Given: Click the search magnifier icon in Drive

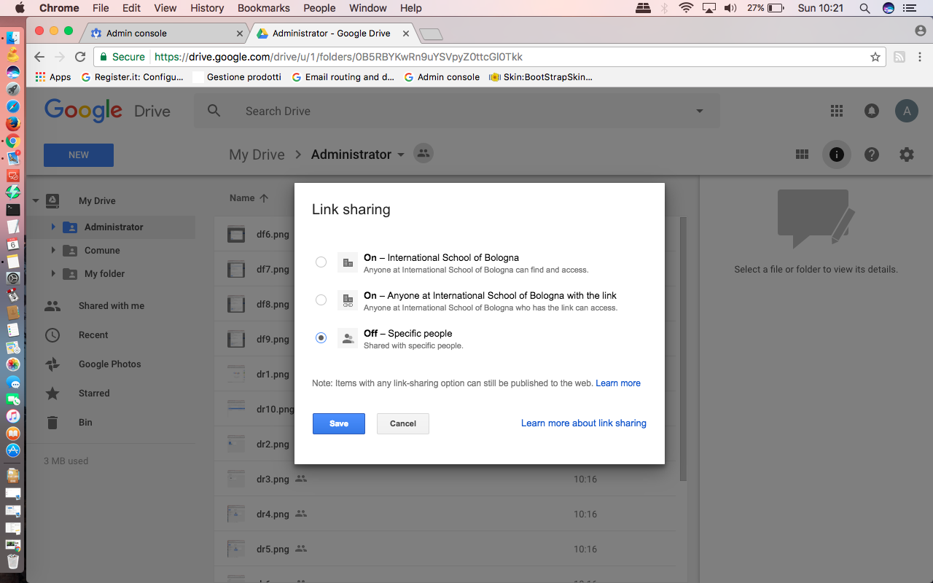Looking at the screenshot, I should (214, 111).
